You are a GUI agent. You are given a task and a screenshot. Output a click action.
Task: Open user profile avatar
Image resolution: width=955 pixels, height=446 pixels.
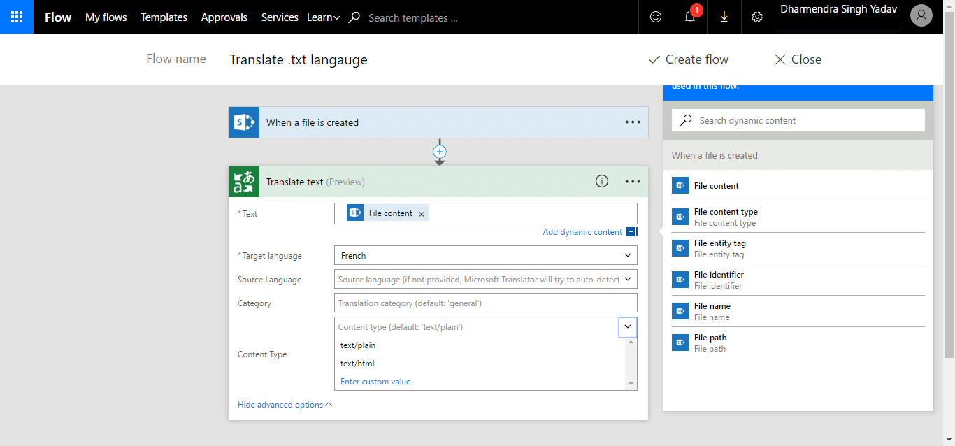tap(921, 16)
